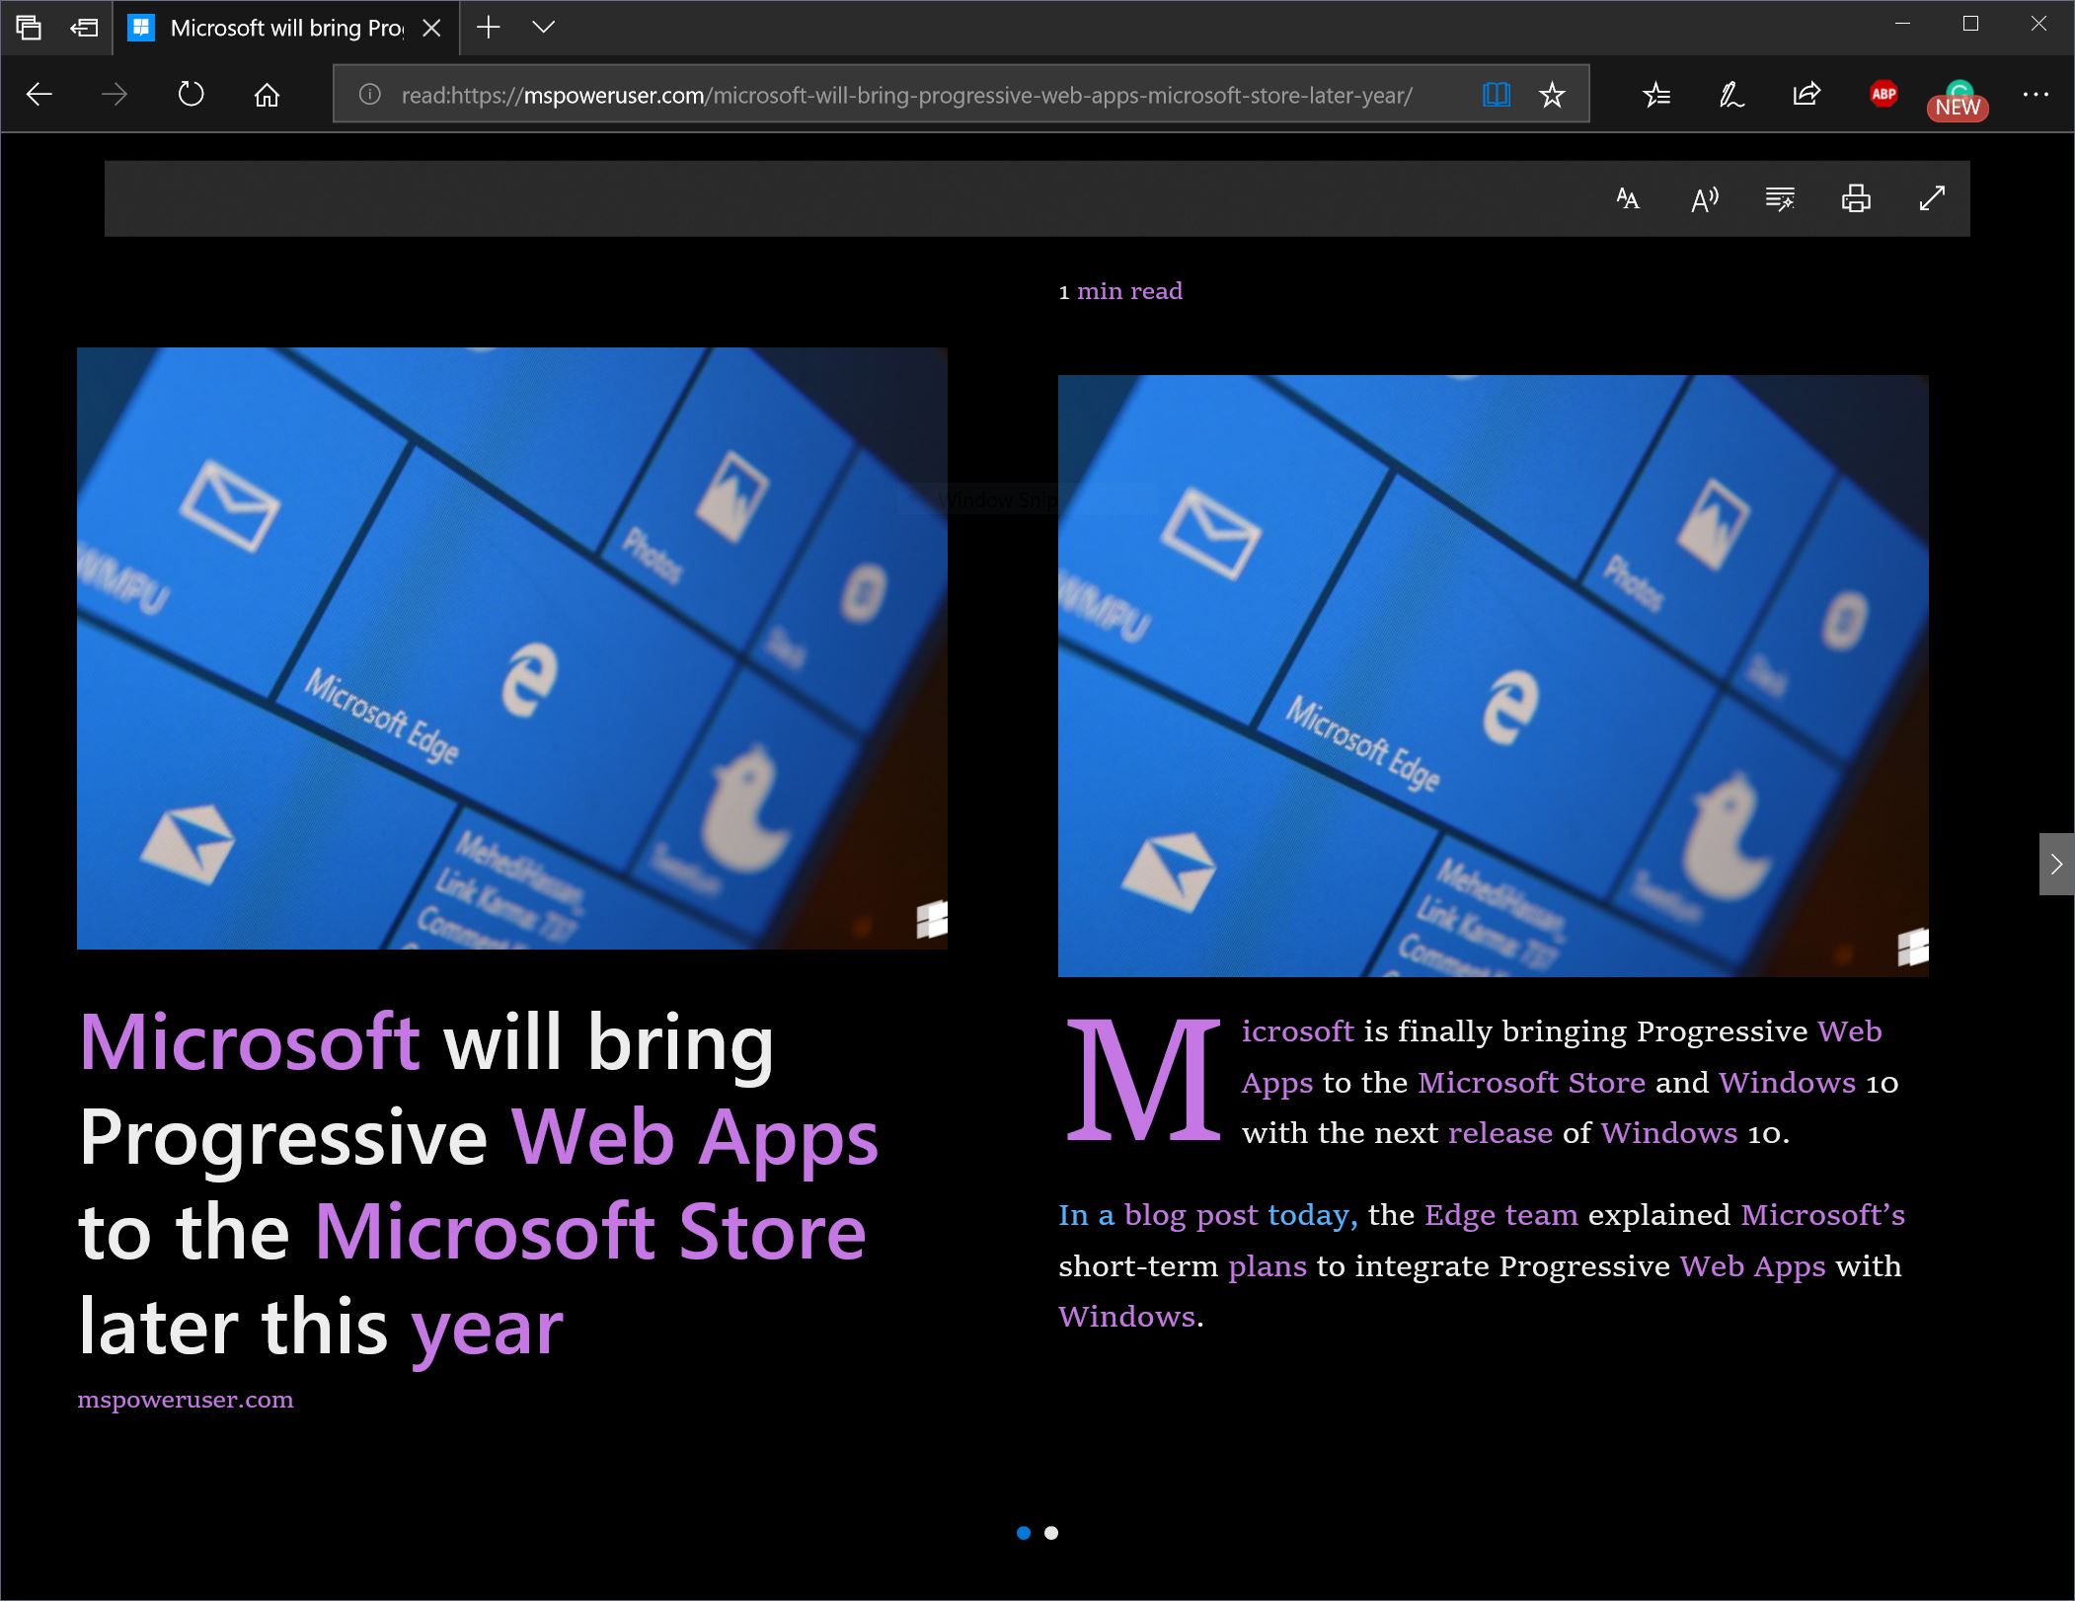The width and height of the screenshot is (2075, 1601).
Task: Click the word 'release' in first paragraph
Action: [1500, 1133]
